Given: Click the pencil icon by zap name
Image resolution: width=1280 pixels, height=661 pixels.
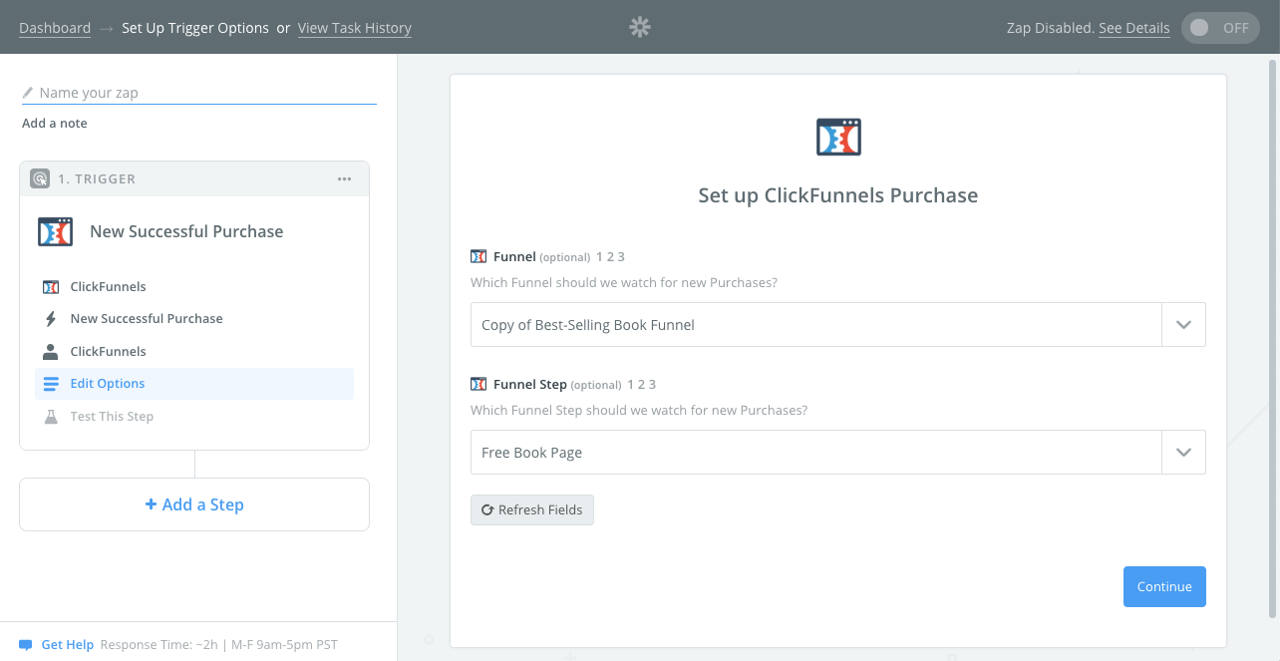Looking at the screenshot, I should pyautogui.click(x=28, y=93).
